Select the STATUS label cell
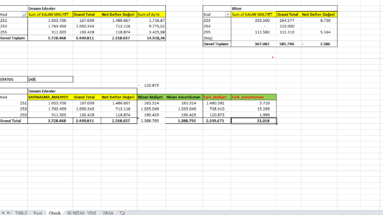The width and height of the screenshot is (383, 215). 14,79
